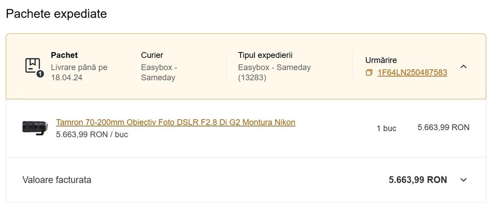The width and height of the screenshot is (491, 210).
Task: Click the Pachete expediate heading
Action: [x=56, y=14]
